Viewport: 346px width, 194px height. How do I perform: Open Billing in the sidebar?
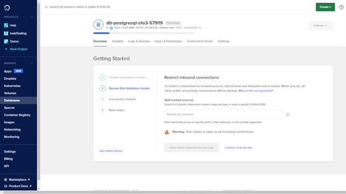click(x=8, y=159)
